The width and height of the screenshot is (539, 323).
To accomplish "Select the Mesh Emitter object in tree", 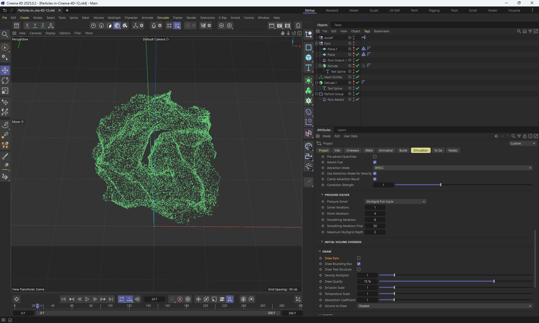I will tap(333, 77).
